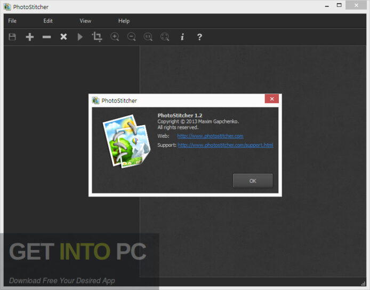
Task: Minimize the PhotoStitcher main window
Action: (327, 6)
